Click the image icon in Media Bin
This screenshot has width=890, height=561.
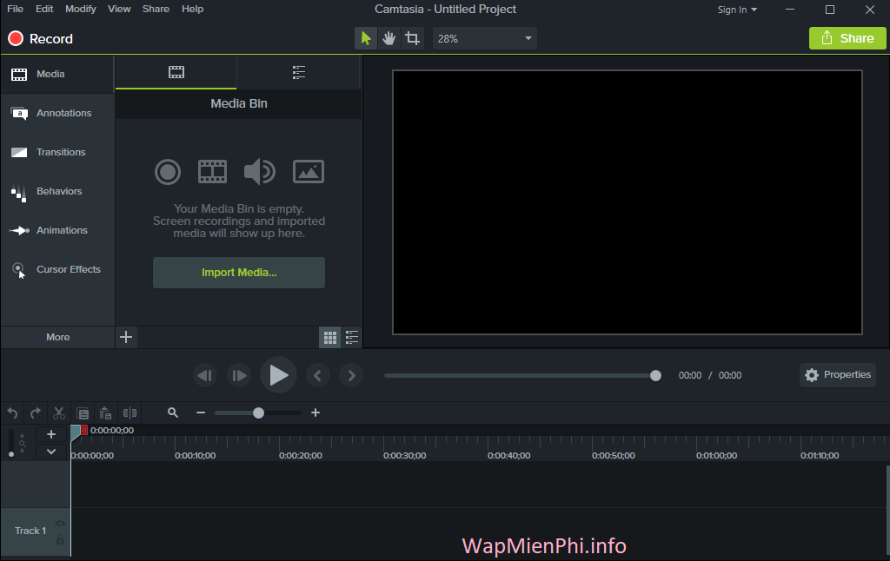click(309, 172)
